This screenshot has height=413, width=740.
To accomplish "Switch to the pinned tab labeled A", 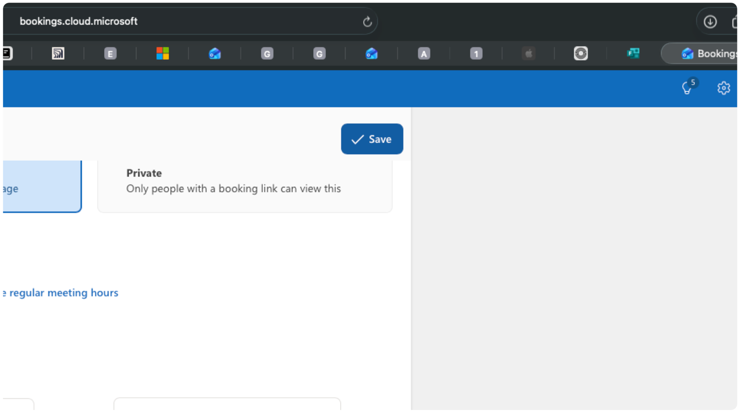I will (x=423, y=53).
